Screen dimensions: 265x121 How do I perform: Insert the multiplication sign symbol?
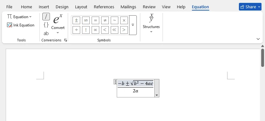(124, 20)
